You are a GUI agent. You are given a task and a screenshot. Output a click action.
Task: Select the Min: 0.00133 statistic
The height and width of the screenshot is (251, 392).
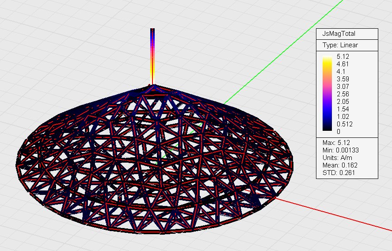341,150
